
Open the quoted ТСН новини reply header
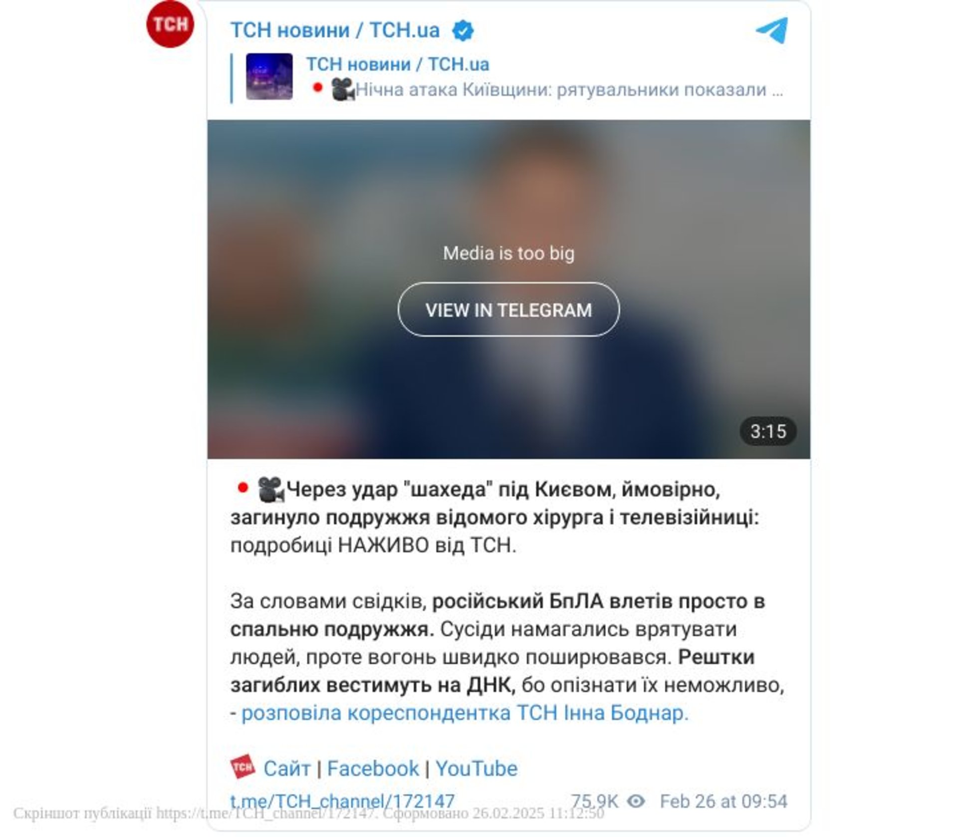(398, 64)
